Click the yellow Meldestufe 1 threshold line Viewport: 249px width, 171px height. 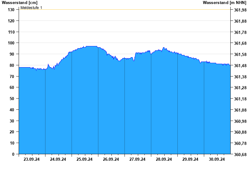point(125,10)
